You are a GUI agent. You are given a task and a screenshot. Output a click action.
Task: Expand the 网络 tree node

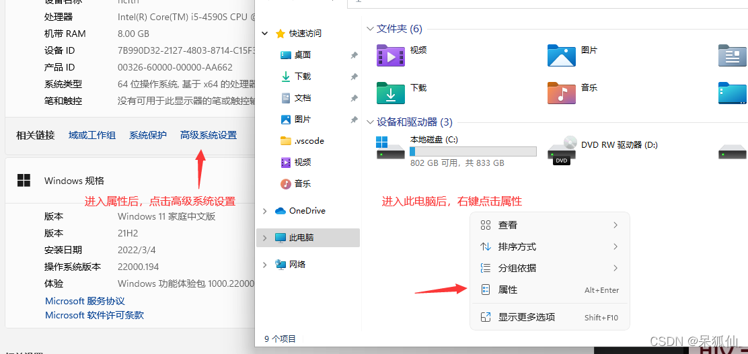coord(265,265)
